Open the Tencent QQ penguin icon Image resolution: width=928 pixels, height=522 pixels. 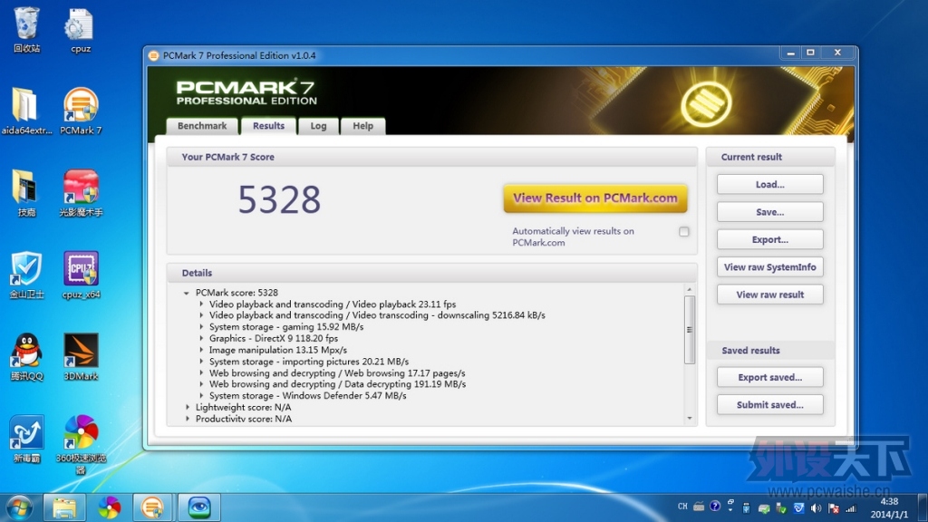(26, 355)
